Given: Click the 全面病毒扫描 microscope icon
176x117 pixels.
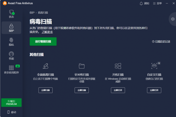Looking at the screenshot, I should click(46, 66).
